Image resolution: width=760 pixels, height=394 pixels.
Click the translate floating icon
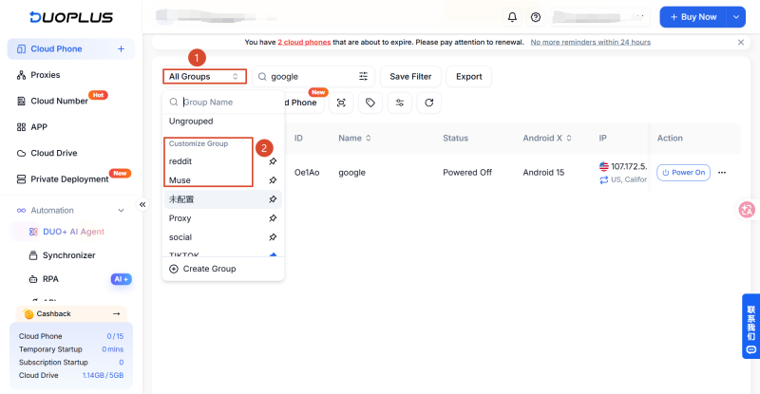pyautogui.click(x=747, y=210)
